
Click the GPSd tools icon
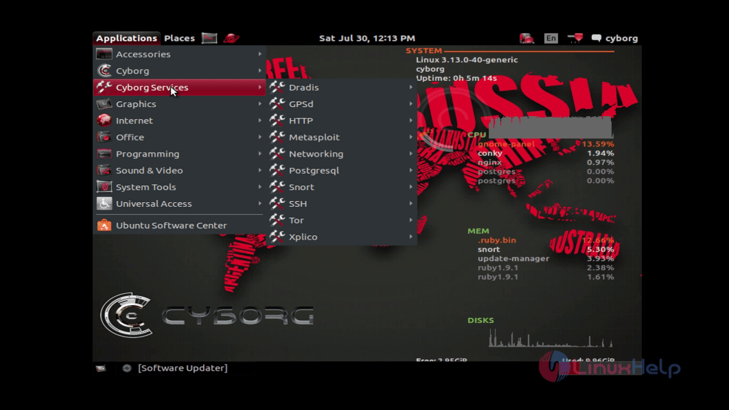(277, 104)
